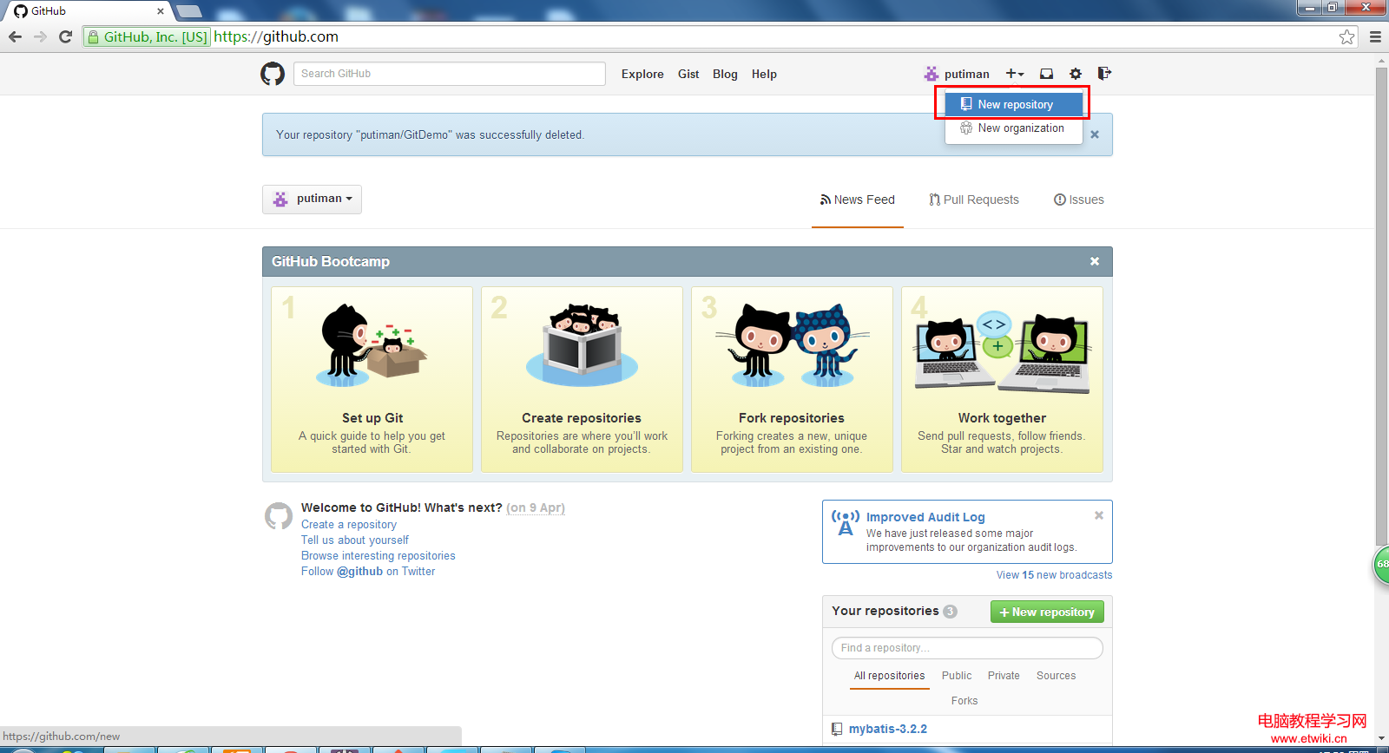Dismiss the repository deleted notice

(1095, 134)
